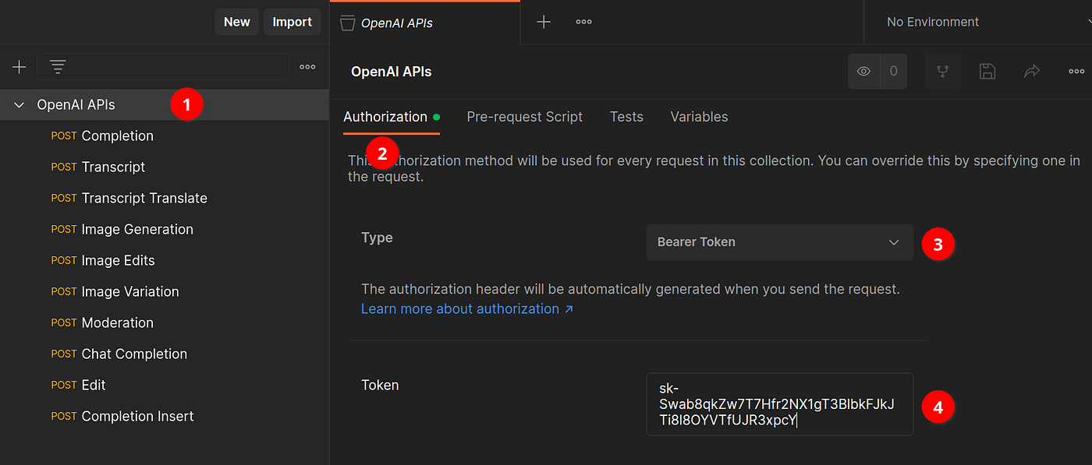Switch to the Tests tab
The image size is (1092, 465).
[626, 117]
